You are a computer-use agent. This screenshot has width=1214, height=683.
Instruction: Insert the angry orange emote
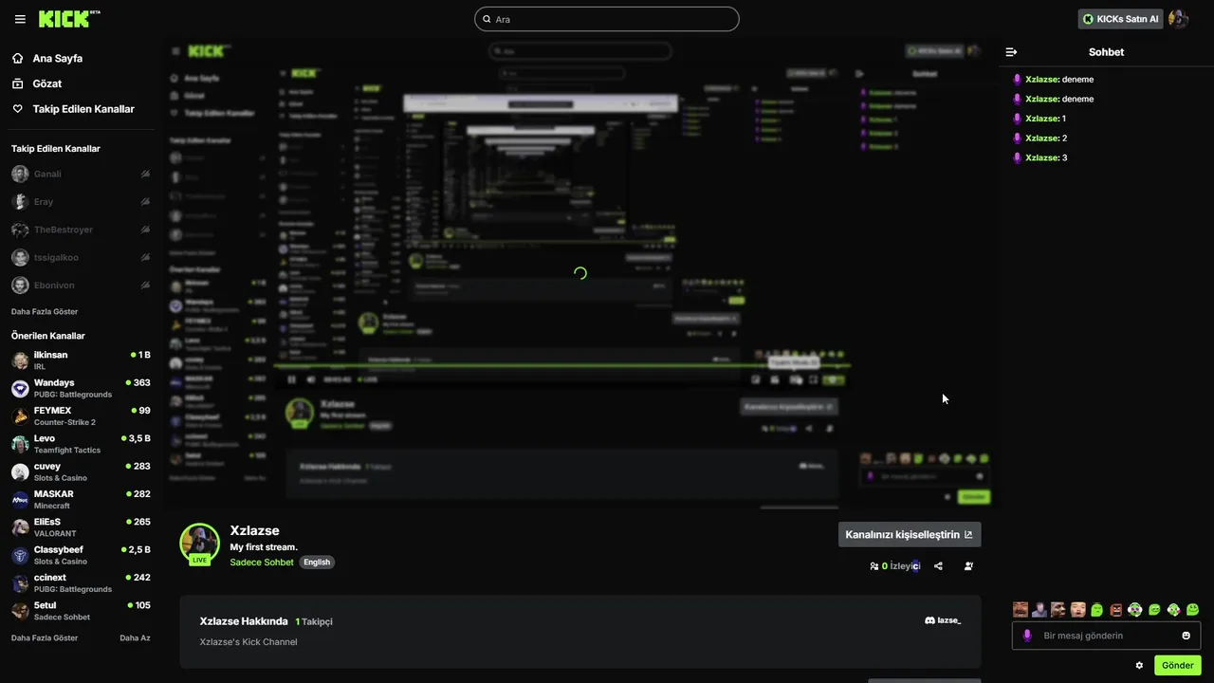(1116, 610)
